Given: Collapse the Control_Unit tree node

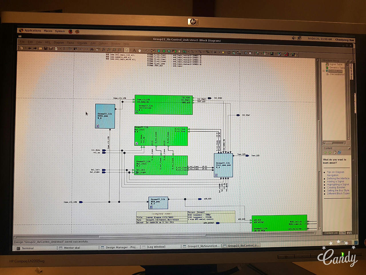Looking at the screenshot, I should (x=324, y=71).
